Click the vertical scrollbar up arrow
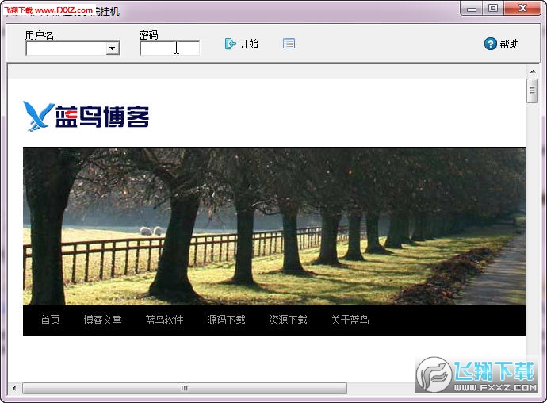Screen dimensions: 547x403 coord(533,71)
